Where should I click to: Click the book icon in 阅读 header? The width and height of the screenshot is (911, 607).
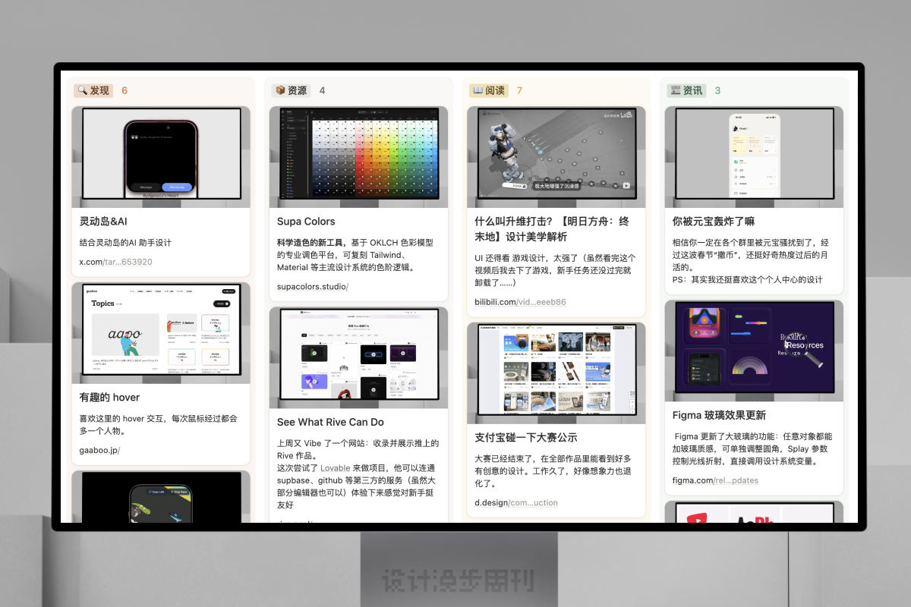[478, 90]
